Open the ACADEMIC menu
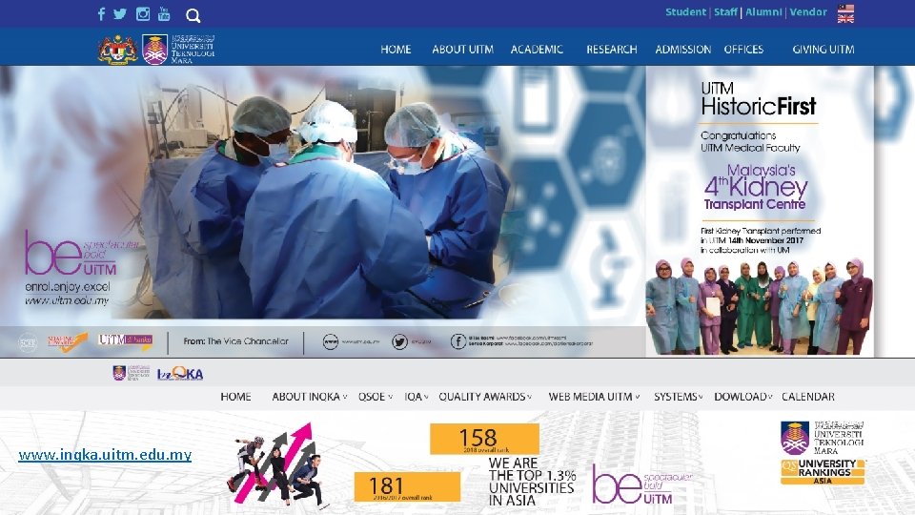 click(x=537, y=50)
